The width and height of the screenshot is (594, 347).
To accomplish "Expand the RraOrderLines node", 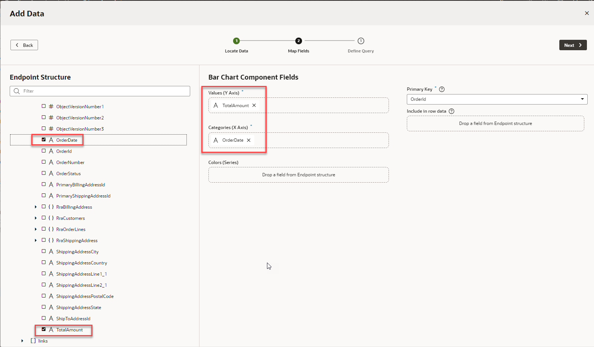I will tap(36, 229).
